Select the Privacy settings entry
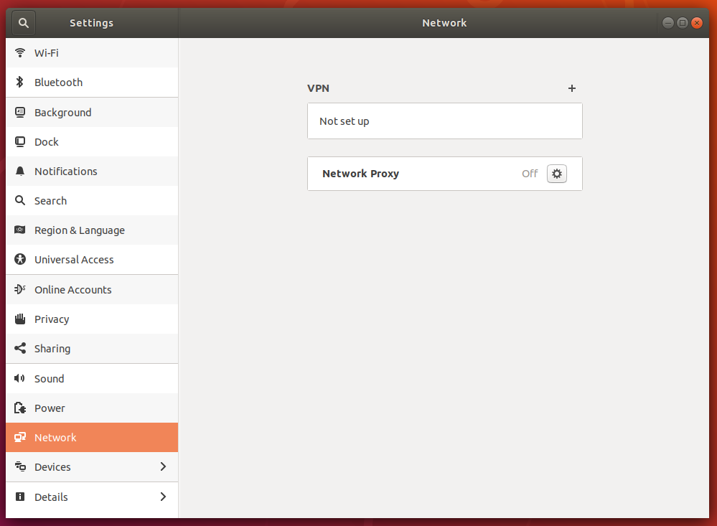 [92, 319]
